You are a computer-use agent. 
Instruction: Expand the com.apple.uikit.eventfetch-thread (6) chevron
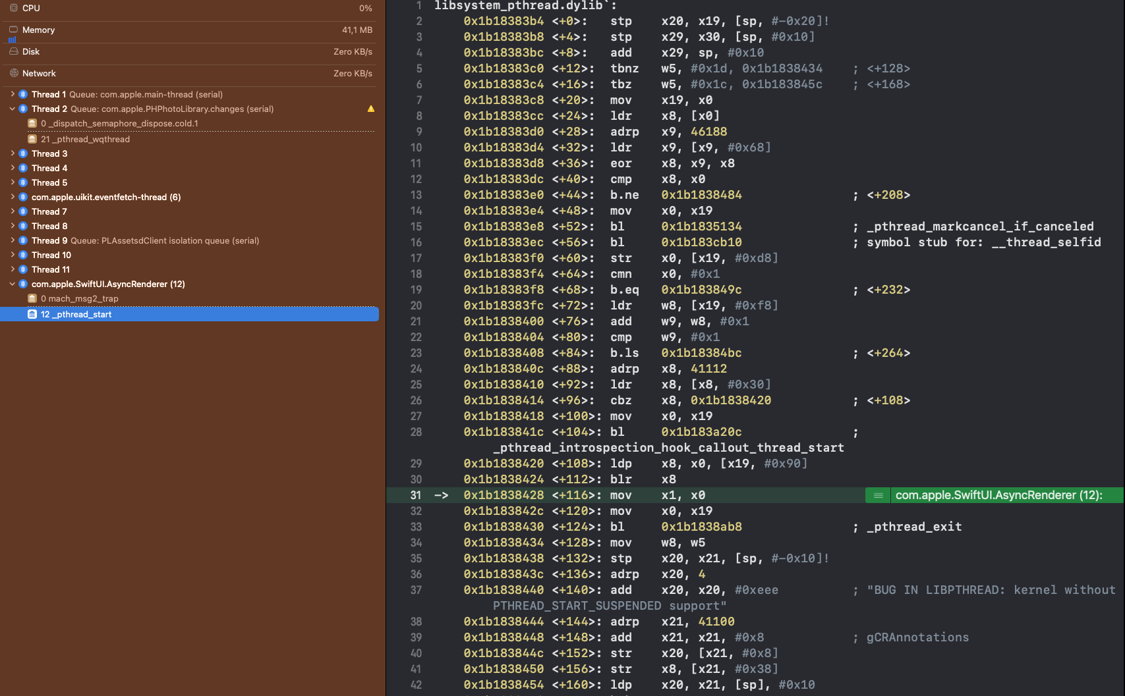(x=13, y=197)
